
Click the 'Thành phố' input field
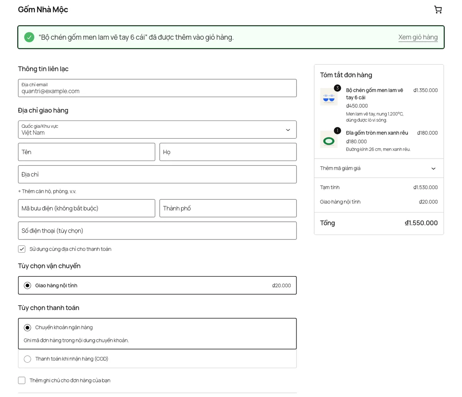coord(228,208)
